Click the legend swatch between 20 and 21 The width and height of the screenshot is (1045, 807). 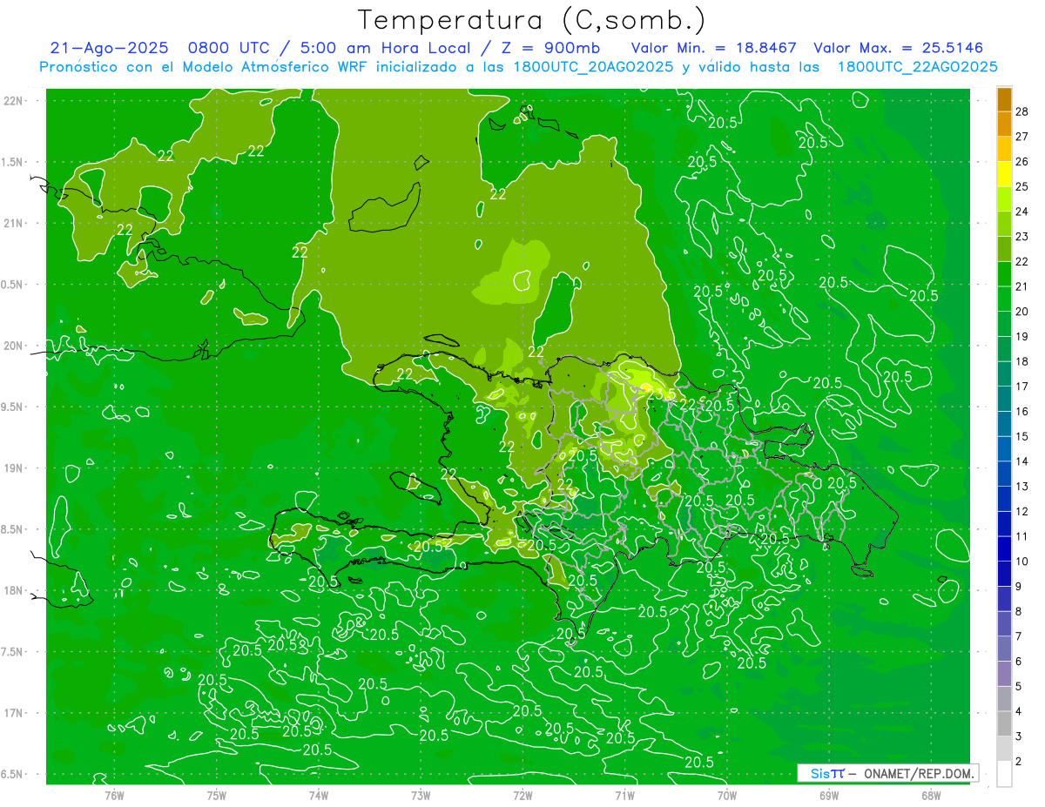click(x=1004, y=299)
